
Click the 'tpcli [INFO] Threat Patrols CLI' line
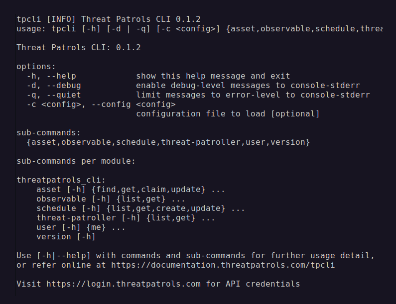pyautogui.click(x=109, y=19)
